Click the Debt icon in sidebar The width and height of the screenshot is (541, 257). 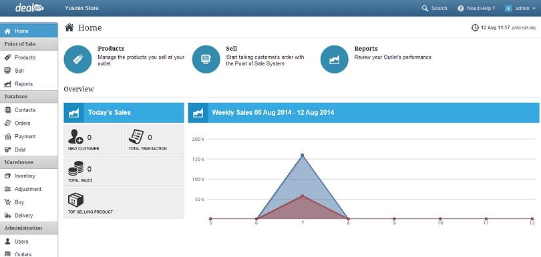7,150
